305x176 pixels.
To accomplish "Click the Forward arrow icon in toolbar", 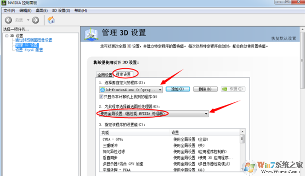I will [35, 20].
